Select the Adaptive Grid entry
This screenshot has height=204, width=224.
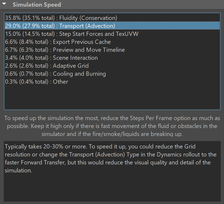coord(112,66)
